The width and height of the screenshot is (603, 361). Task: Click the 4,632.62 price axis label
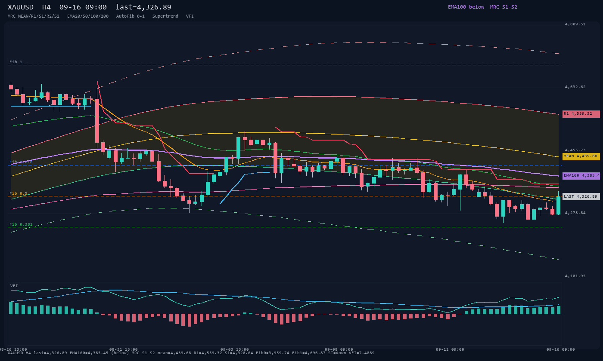click(575, 87)
